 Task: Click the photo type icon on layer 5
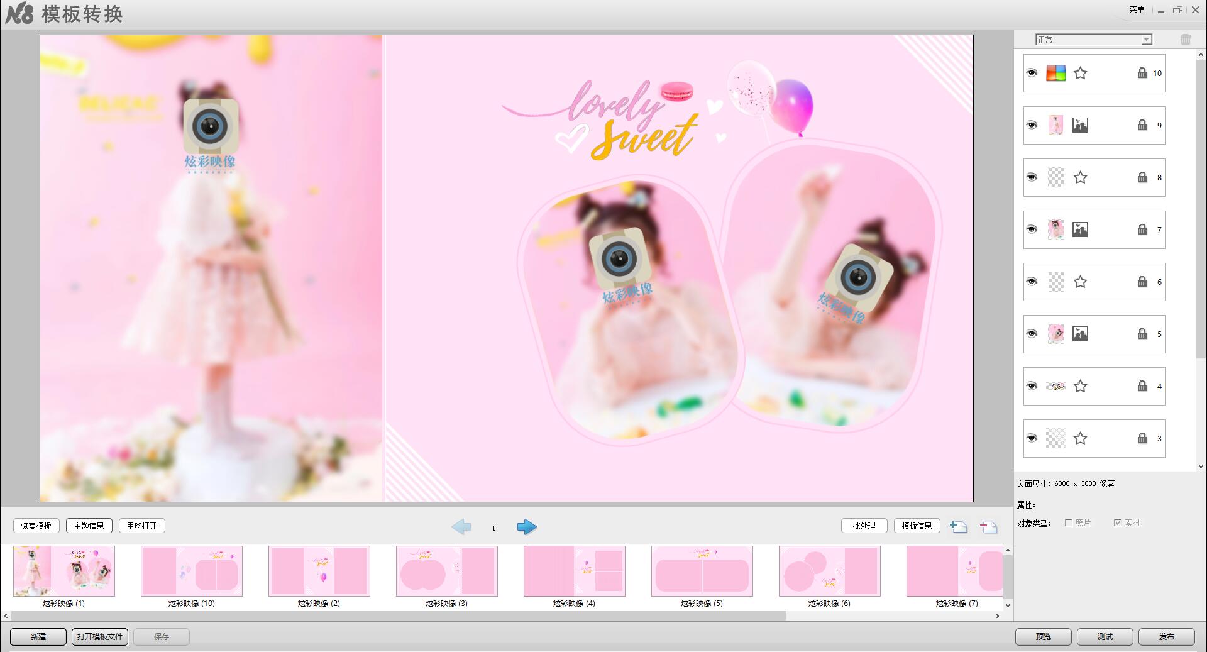[1080, 334]
